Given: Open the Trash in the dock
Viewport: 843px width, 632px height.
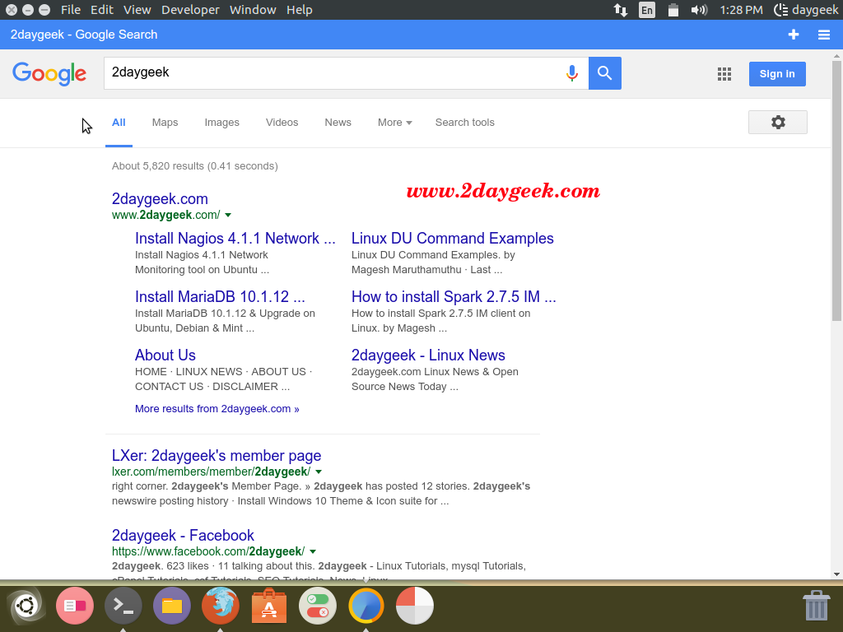Looking at the screenshot, I should point(816,606).
